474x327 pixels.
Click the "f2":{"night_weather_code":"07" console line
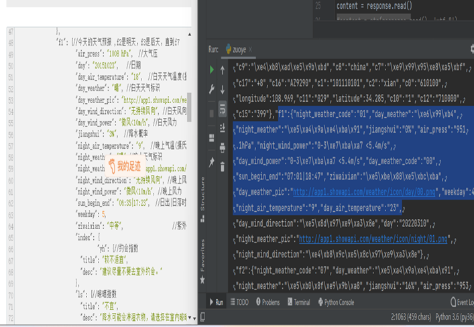[x=347, y=270]
